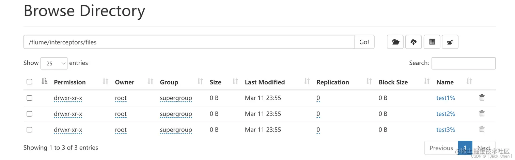Image resolution: width=515 pixels, height=160 pixels.
Task: Click the parent directory icon
Action: (450, 42)
